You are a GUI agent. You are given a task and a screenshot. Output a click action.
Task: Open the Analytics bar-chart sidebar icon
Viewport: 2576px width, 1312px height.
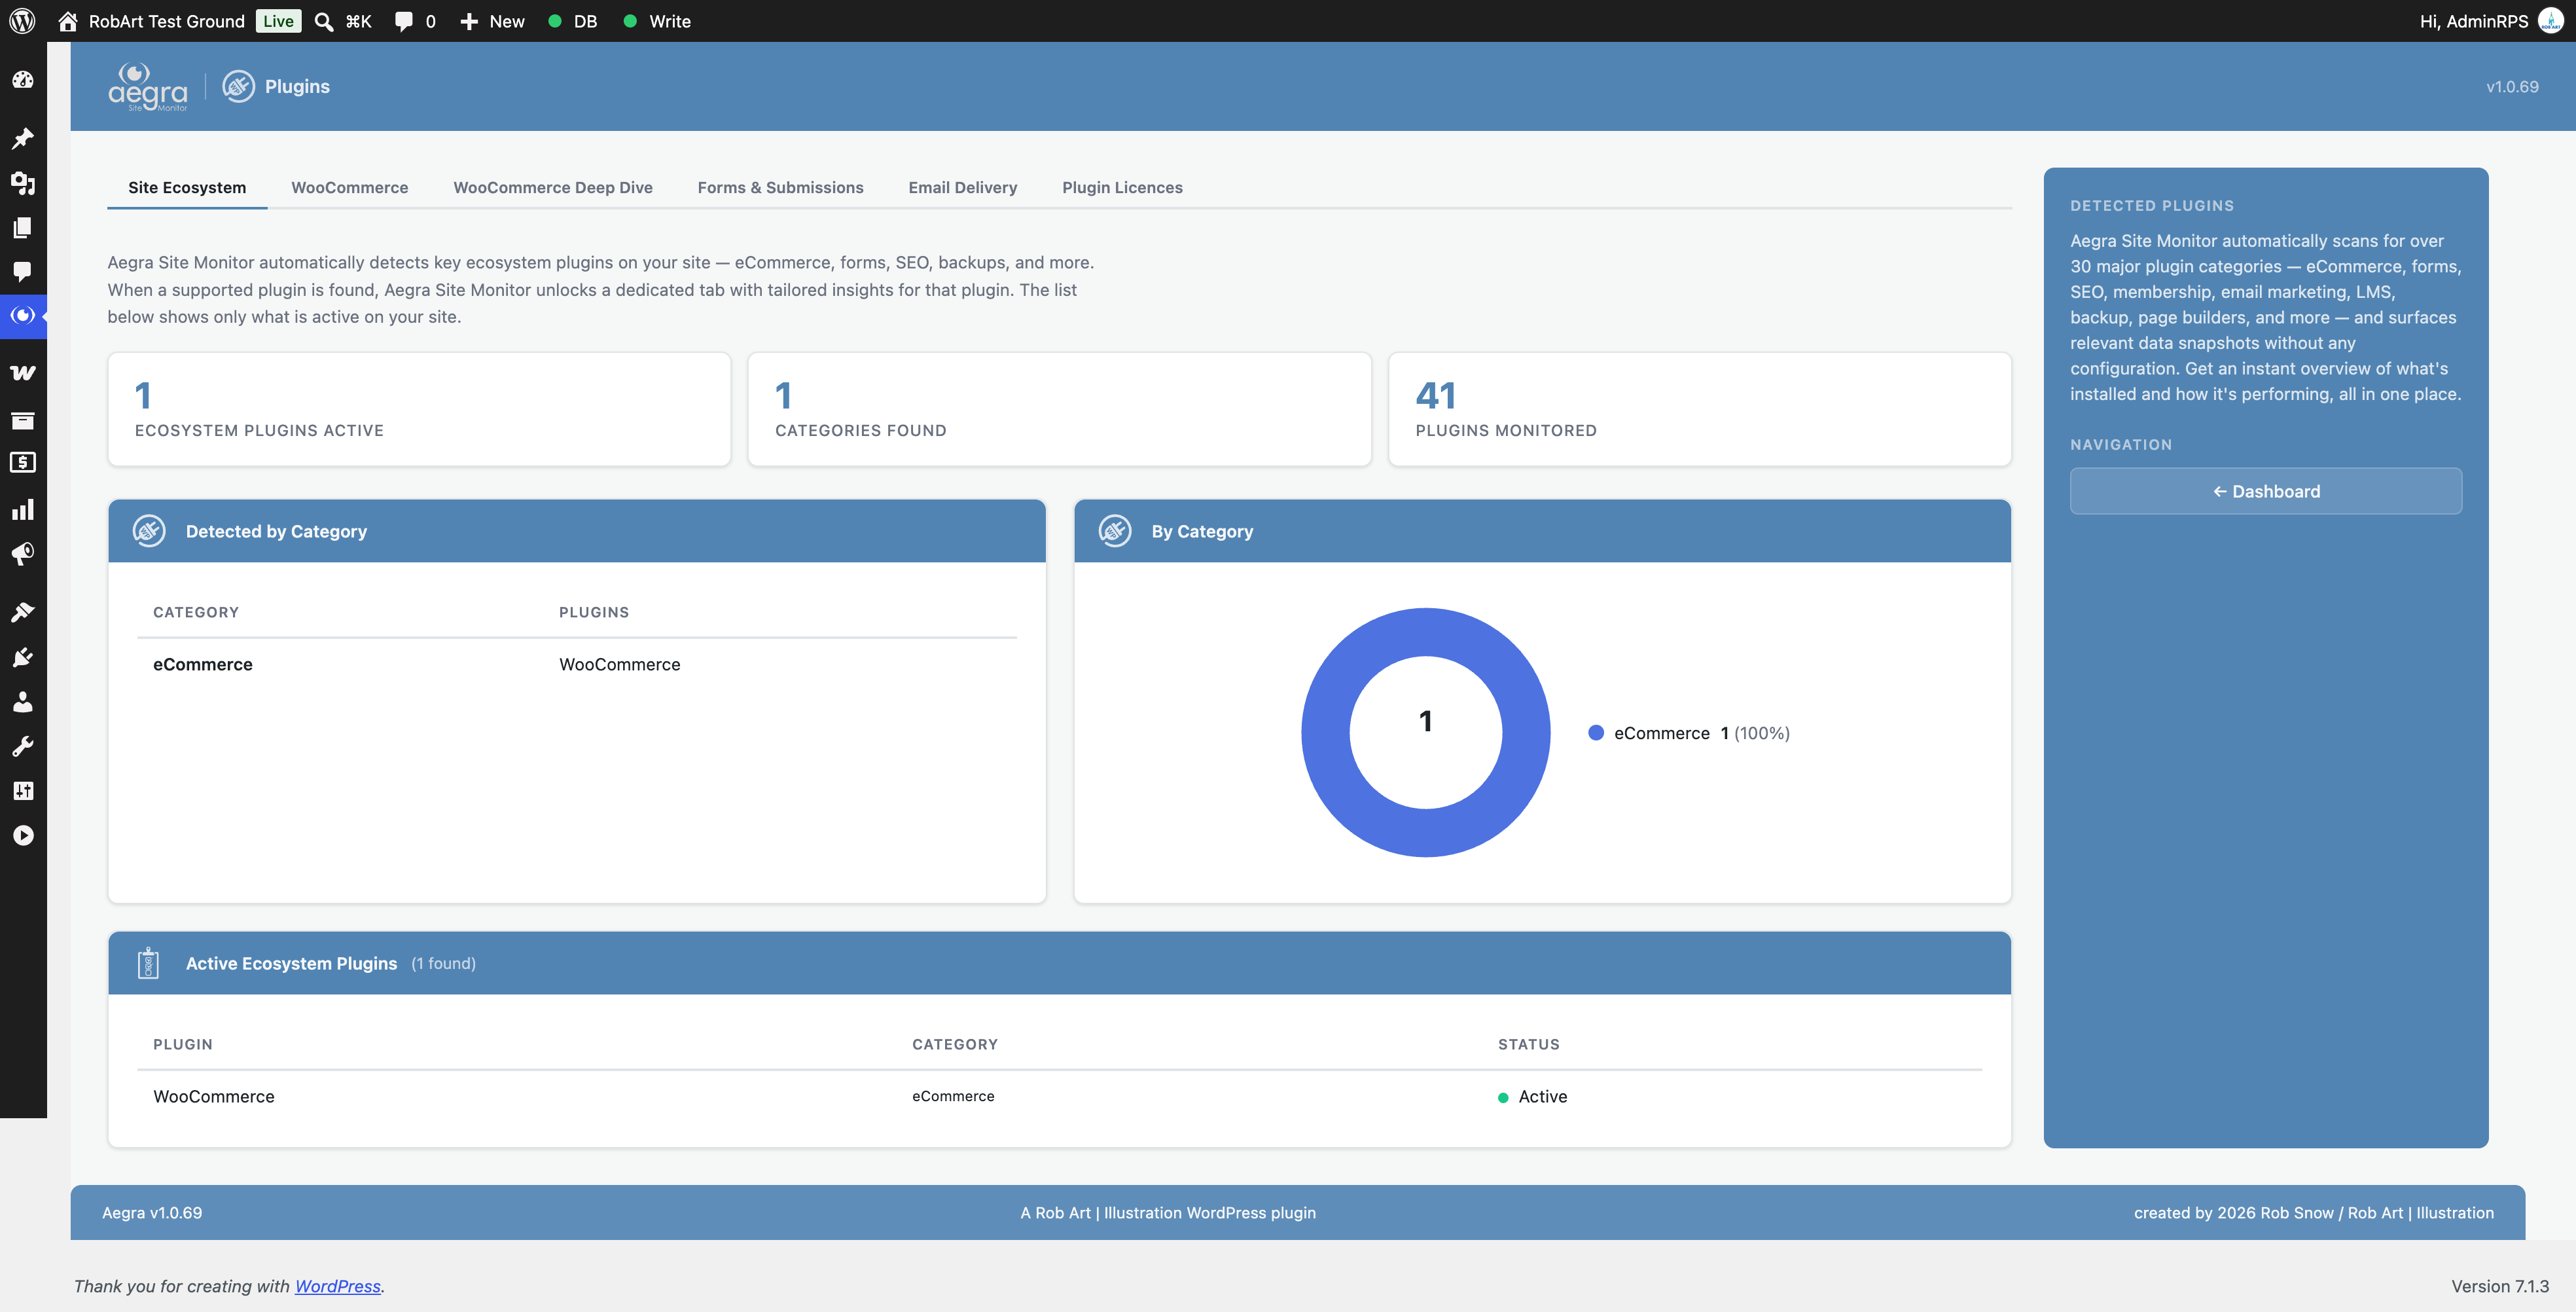(23, 509)
